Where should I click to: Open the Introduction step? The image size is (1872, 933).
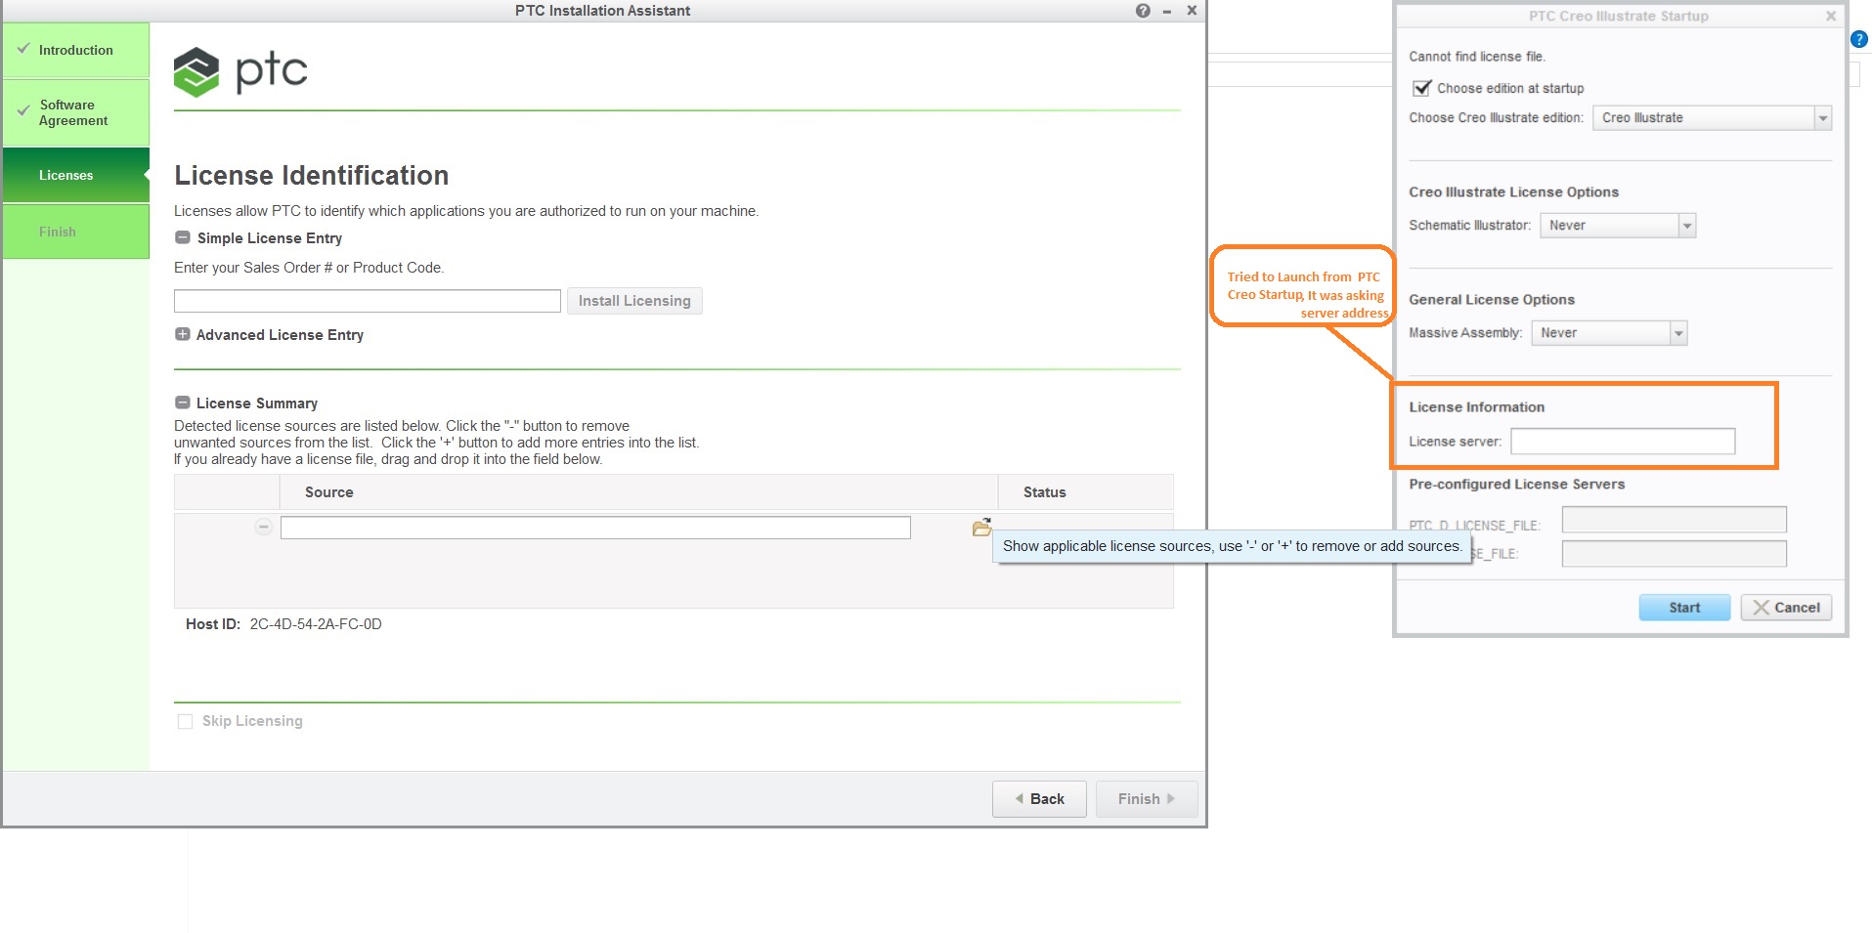[x=76, y=50]
